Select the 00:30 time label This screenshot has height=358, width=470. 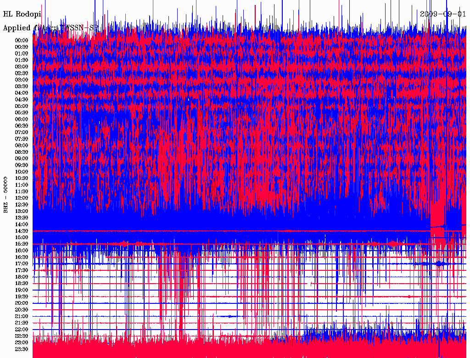22,47
